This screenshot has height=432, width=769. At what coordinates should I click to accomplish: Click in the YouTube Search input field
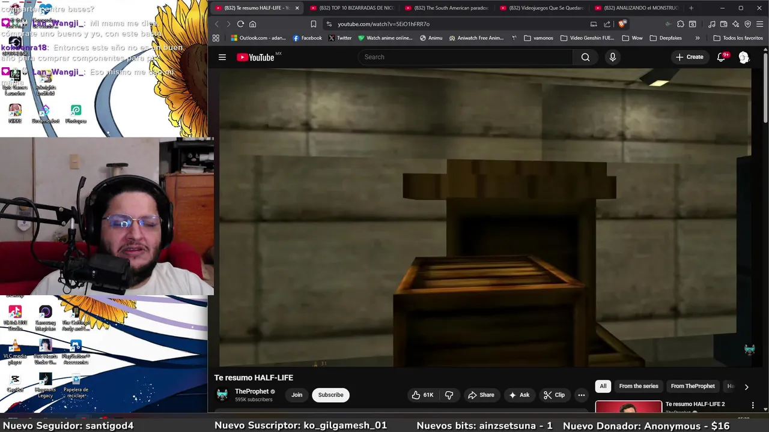[x=466, y=57]
